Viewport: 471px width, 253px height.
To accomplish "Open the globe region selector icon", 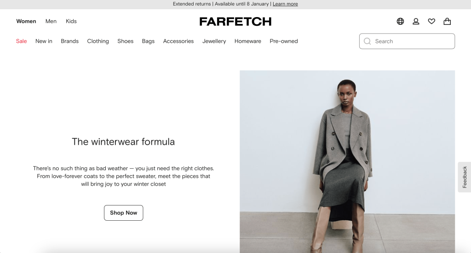I will click(400, 21).
